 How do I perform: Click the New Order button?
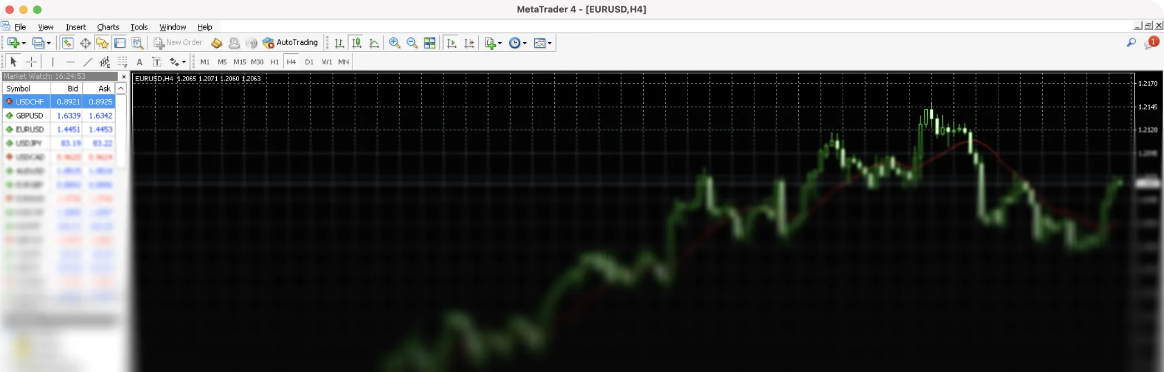(x=178, y=43)
